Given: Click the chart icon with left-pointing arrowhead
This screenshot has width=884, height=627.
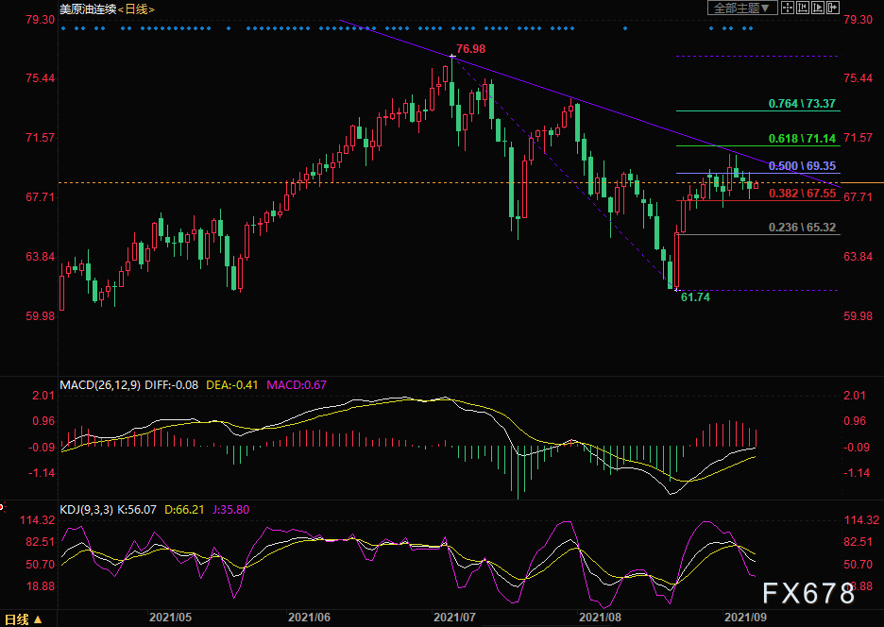Looking at the screenshot, I should click(803, 8).
